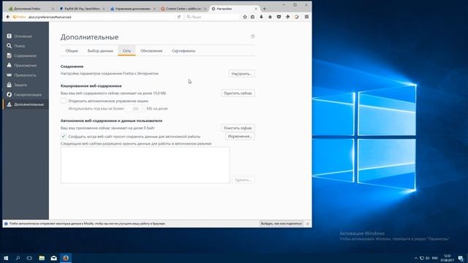Click the offline websites list box
This screenshot has width=468, height=263.
click(x=146, y=165)
